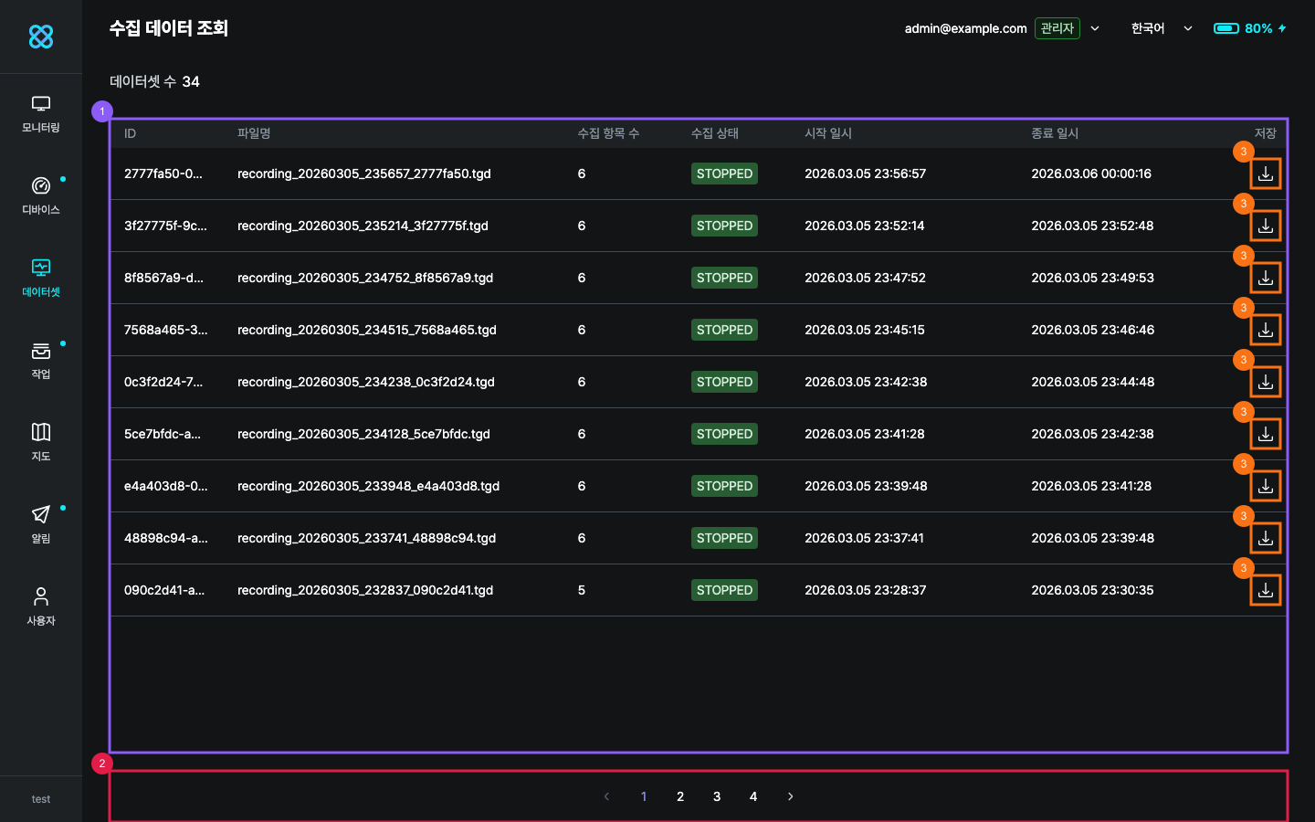Click the 파일명 column header
1315x822 pixels.
254,133
